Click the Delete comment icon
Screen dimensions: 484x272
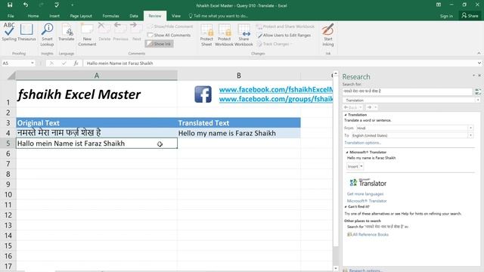click(x=104, y=32)
